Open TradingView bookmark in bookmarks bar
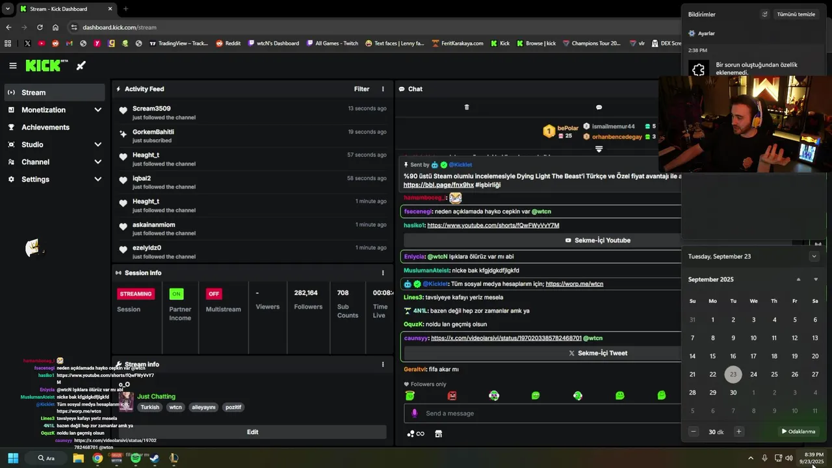 179,44
